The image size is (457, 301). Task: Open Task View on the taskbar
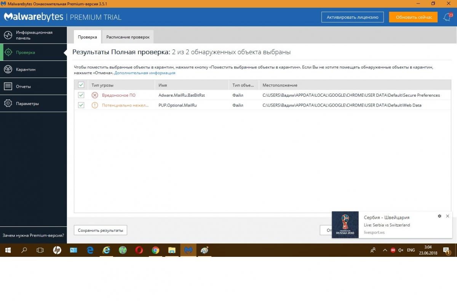pyautogui.click(x=40, y=250)
